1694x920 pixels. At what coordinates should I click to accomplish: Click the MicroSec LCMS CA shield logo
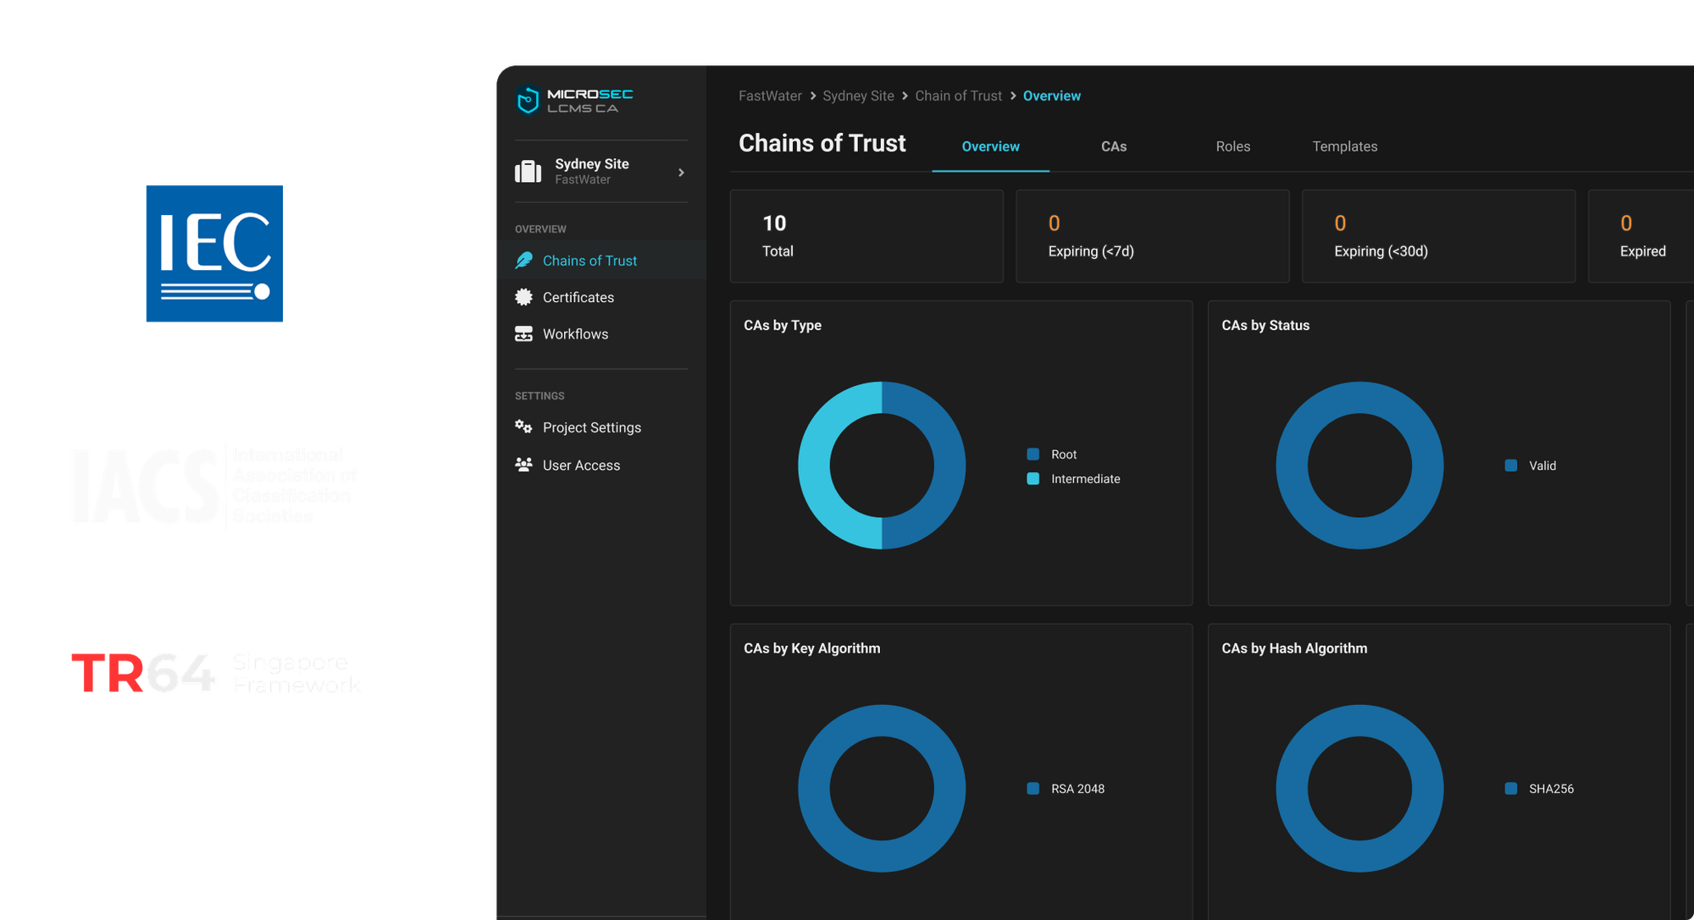[528, 101]
